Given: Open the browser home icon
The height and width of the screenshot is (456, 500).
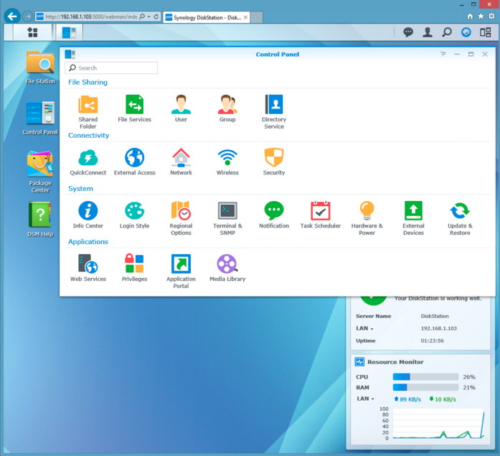Looking at the screenshot, I should point(470,17).
